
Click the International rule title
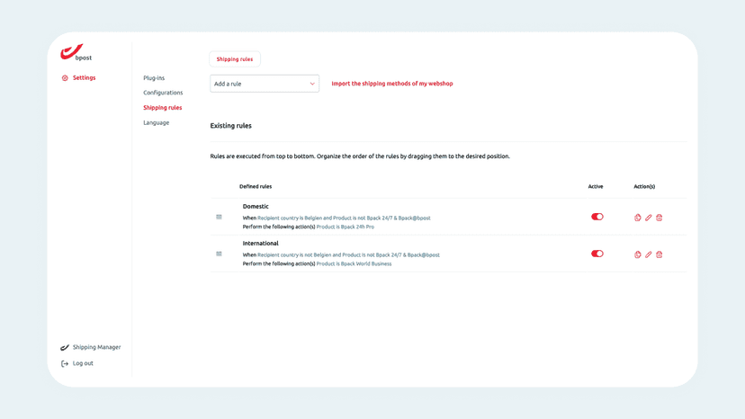260,244
